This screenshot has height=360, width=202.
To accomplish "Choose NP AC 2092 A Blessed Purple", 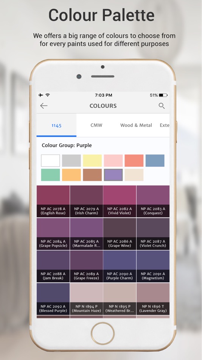I will (53, 299).
